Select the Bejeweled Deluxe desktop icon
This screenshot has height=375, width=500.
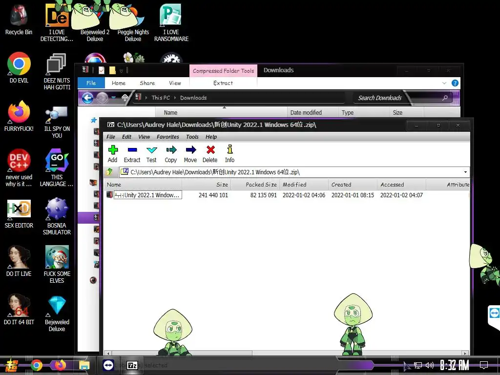point(57,314)
